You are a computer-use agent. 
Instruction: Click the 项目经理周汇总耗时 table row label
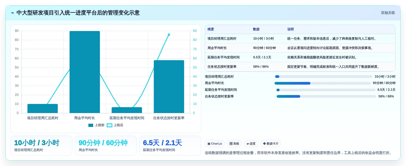click(222, 39)
